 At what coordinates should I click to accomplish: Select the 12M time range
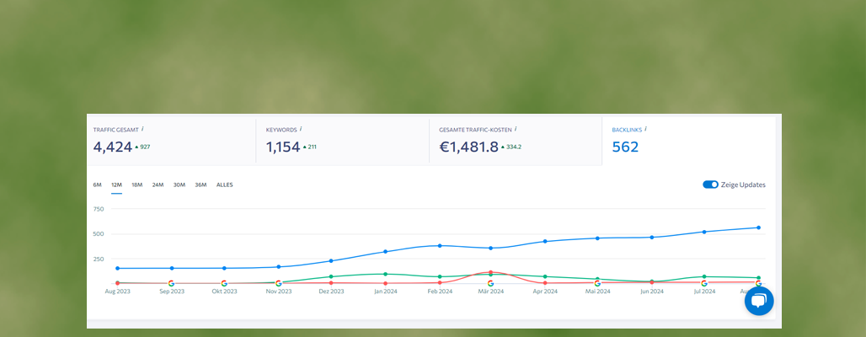click(116, 185)
